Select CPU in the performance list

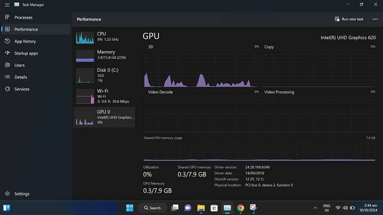(x=104, y=36)
